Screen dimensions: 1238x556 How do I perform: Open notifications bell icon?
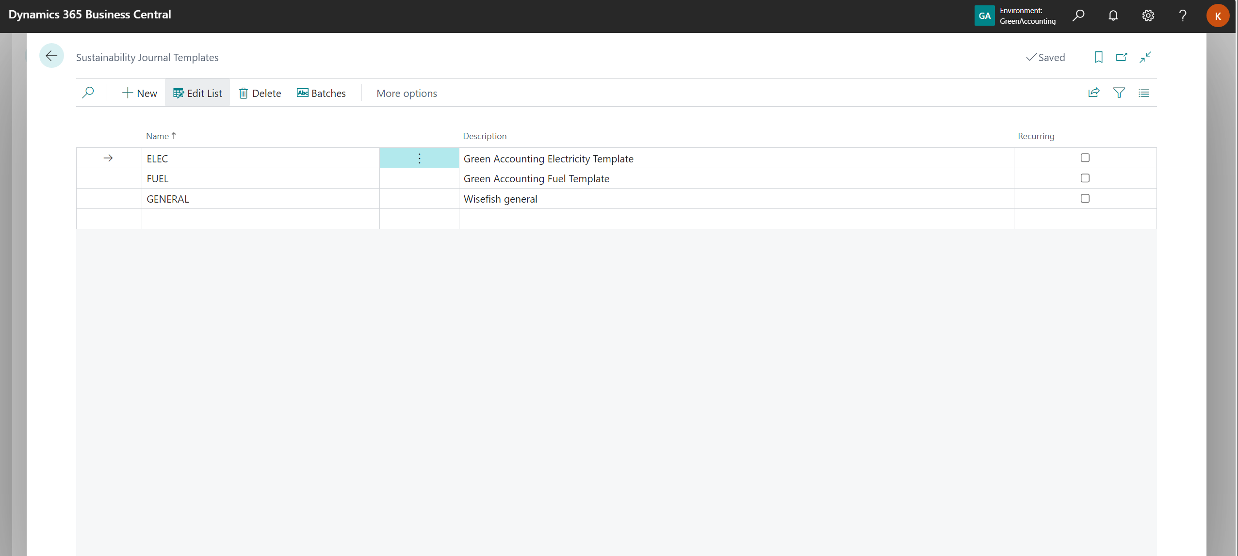1113,16
